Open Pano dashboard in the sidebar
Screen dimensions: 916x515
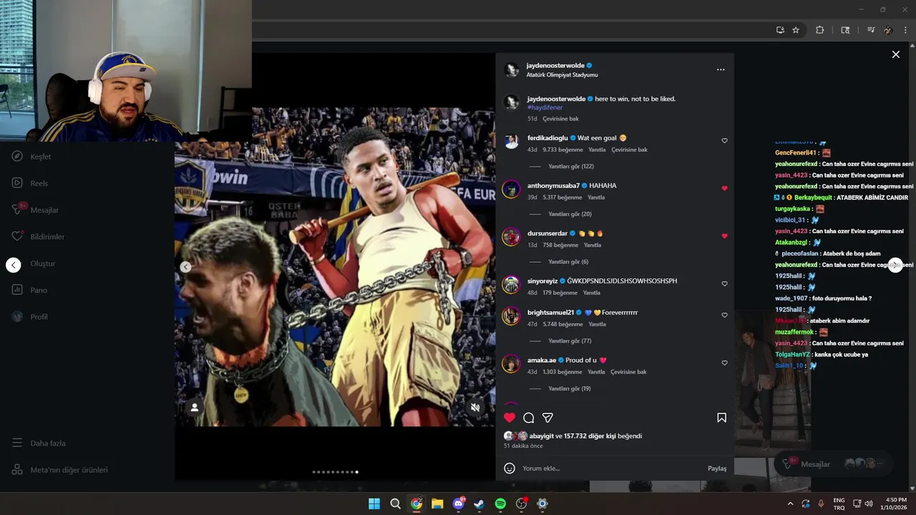(29, 290)
